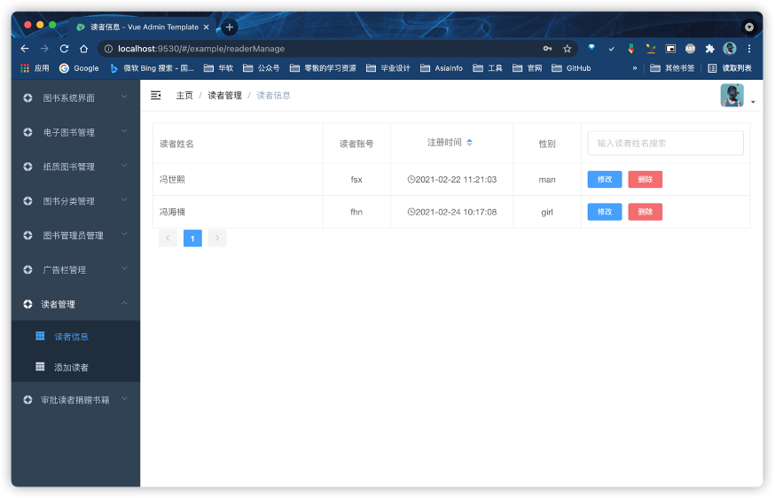The height and width of the screenshot is (498, 775).
Task: Select the 添加读者 submenu item
Action: [75, 367]
